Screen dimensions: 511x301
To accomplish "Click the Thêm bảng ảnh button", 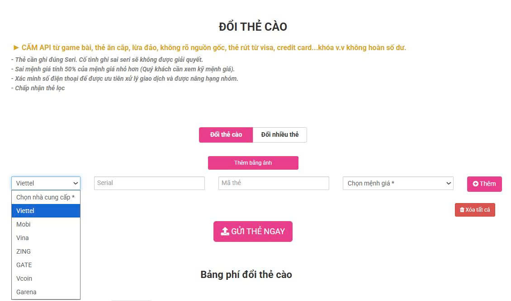I will 253,162.
